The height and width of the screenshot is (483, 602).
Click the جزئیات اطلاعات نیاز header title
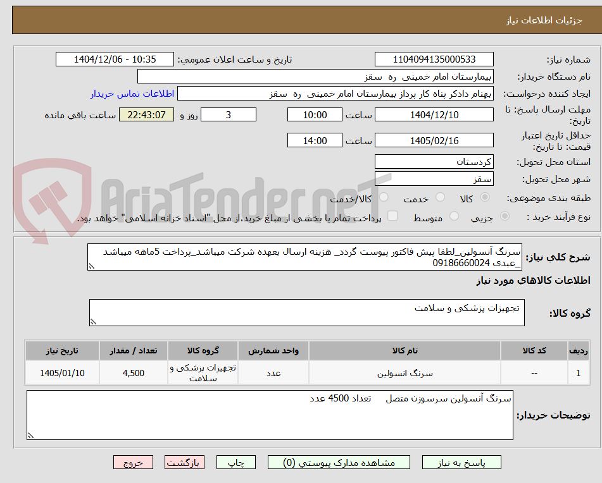(544, 20)
